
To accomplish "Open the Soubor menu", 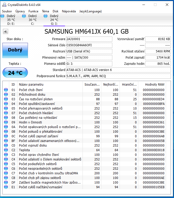I will pos(7,11).
